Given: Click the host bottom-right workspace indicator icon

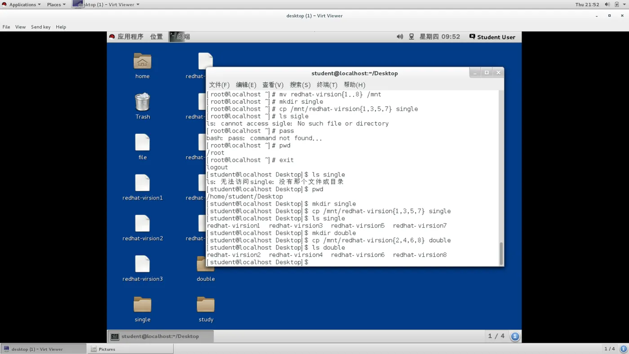Looking at the screenshot, I should pos(624,349).
